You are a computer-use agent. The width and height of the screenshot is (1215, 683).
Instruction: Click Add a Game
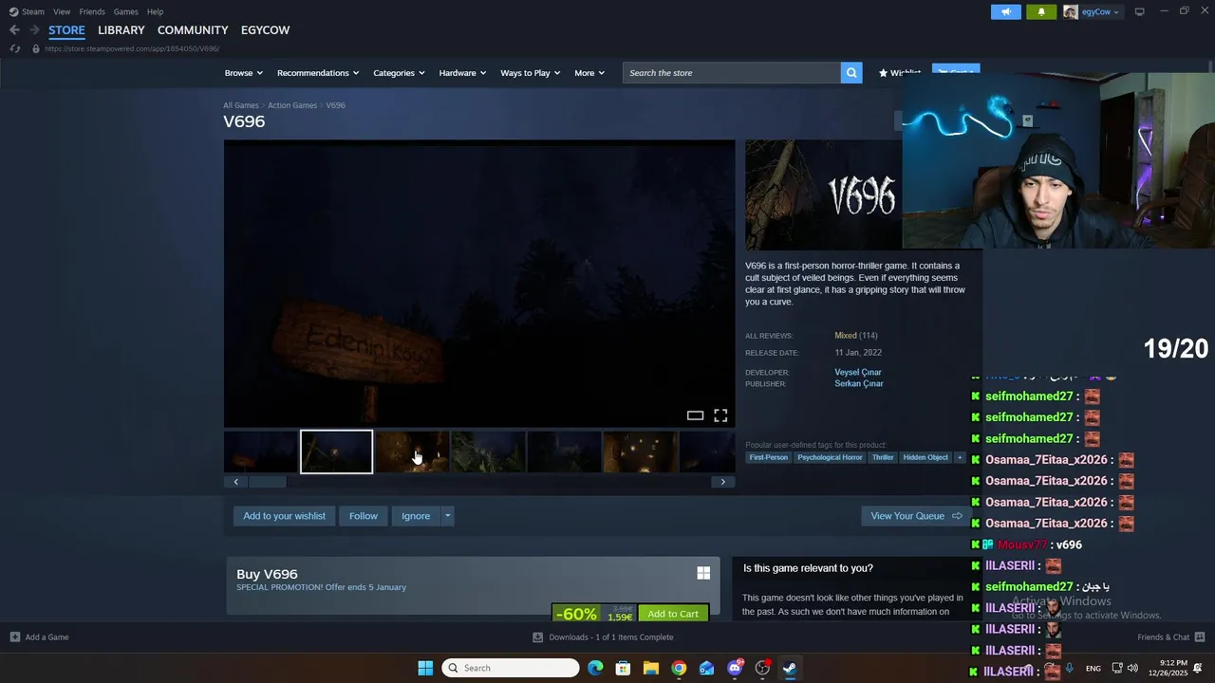(39, 637)
